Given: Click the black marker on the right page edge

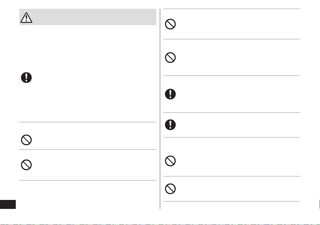Looking at the screenshot, I should pyautogui.click(x=319, y=204).
